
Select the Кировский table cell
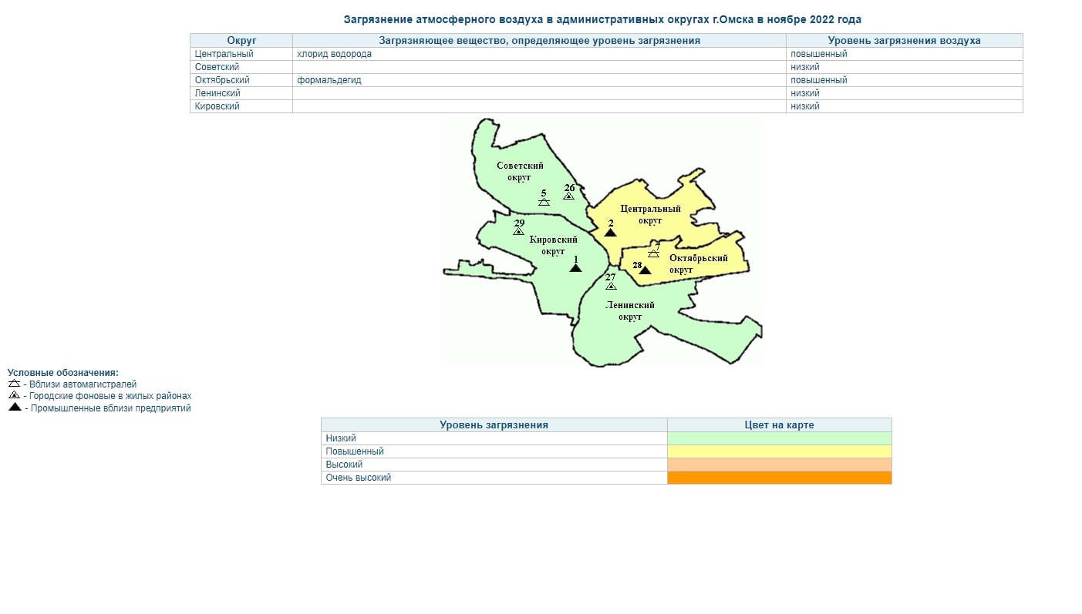coord(241,106)
